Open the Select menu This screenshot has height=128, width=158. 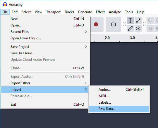click(x=26, y=12)
